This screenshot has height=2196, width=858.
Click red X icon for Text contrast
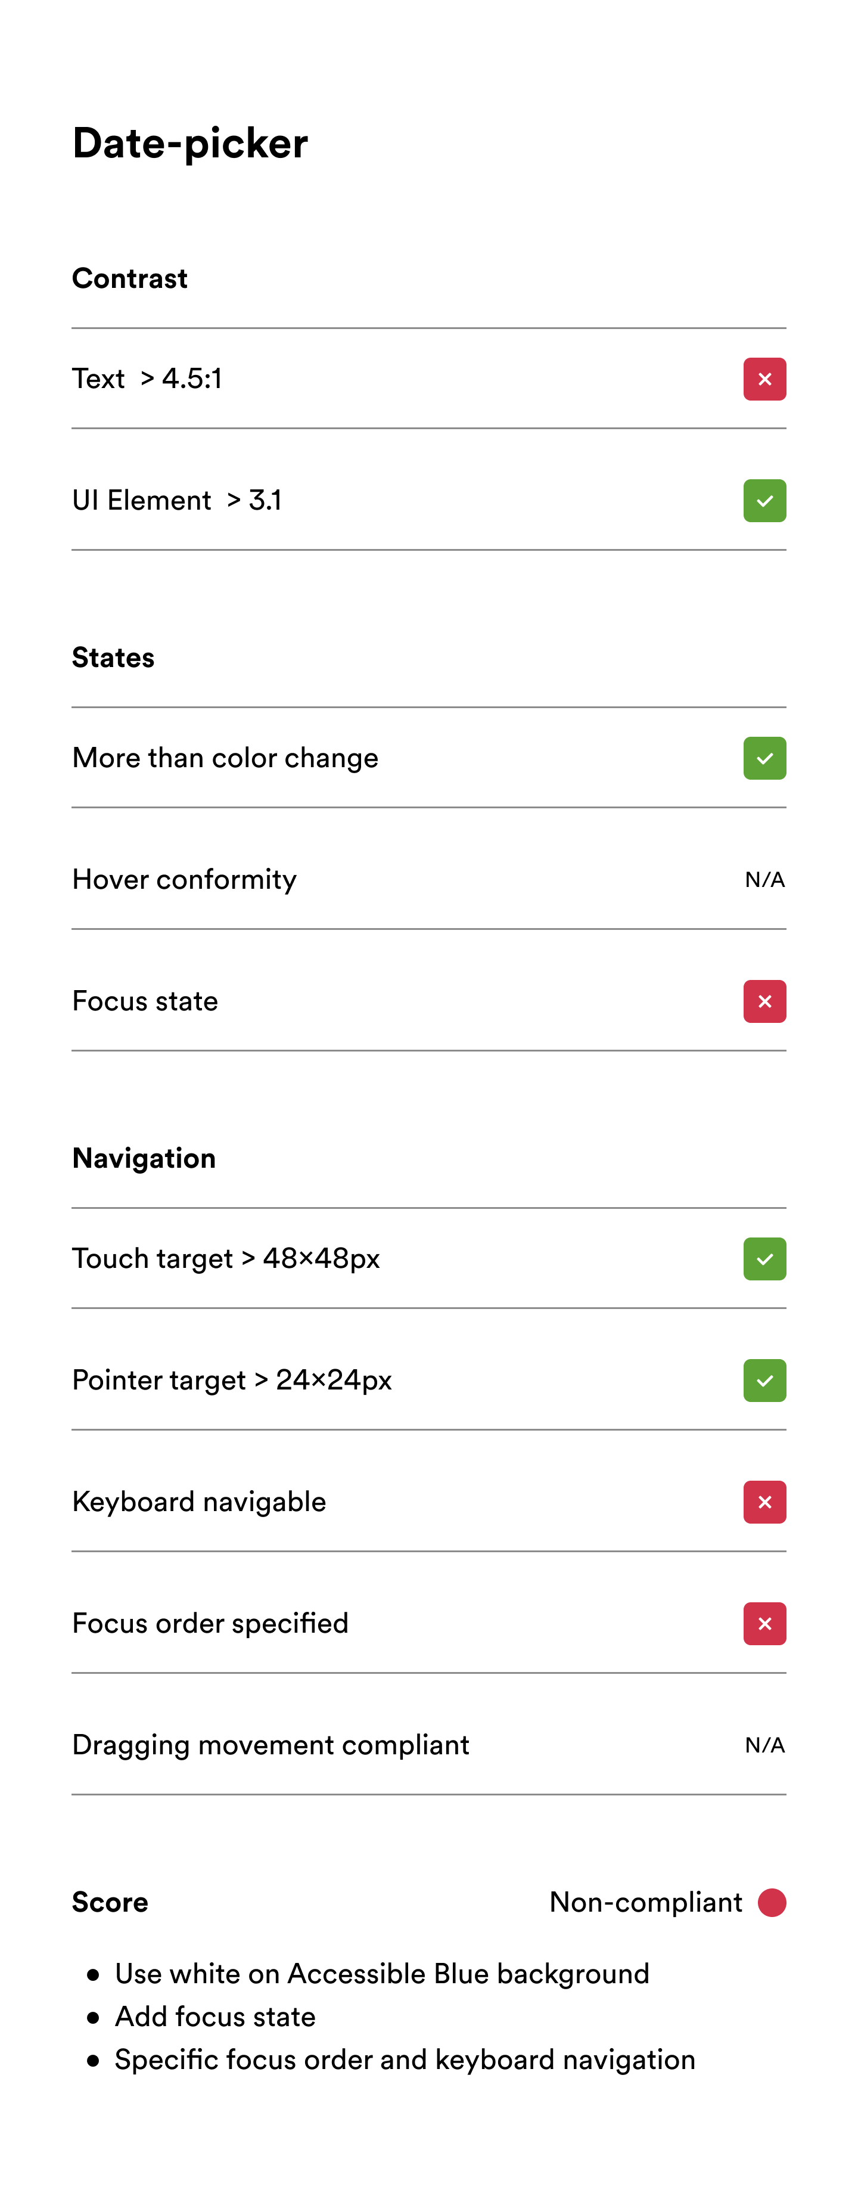pyautogui.click(x=764, y=379)
